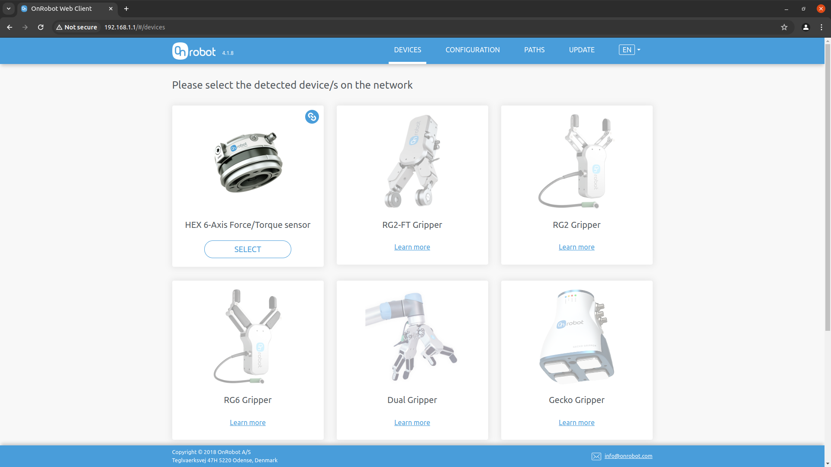Image resolution: width=831 pixels, height=467 pixels.
Task: Bookmark this page with star icon
Action: click(784, 27)
